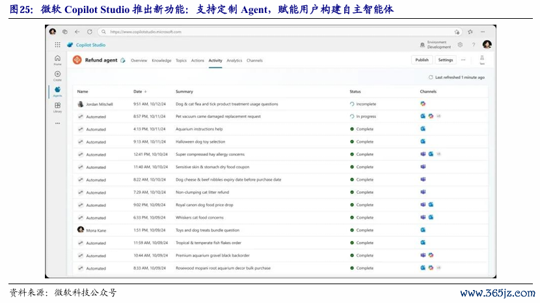Screen dimensions: 540x303
Task: Select the Activity tab
Action: click(x=215, y=60)
